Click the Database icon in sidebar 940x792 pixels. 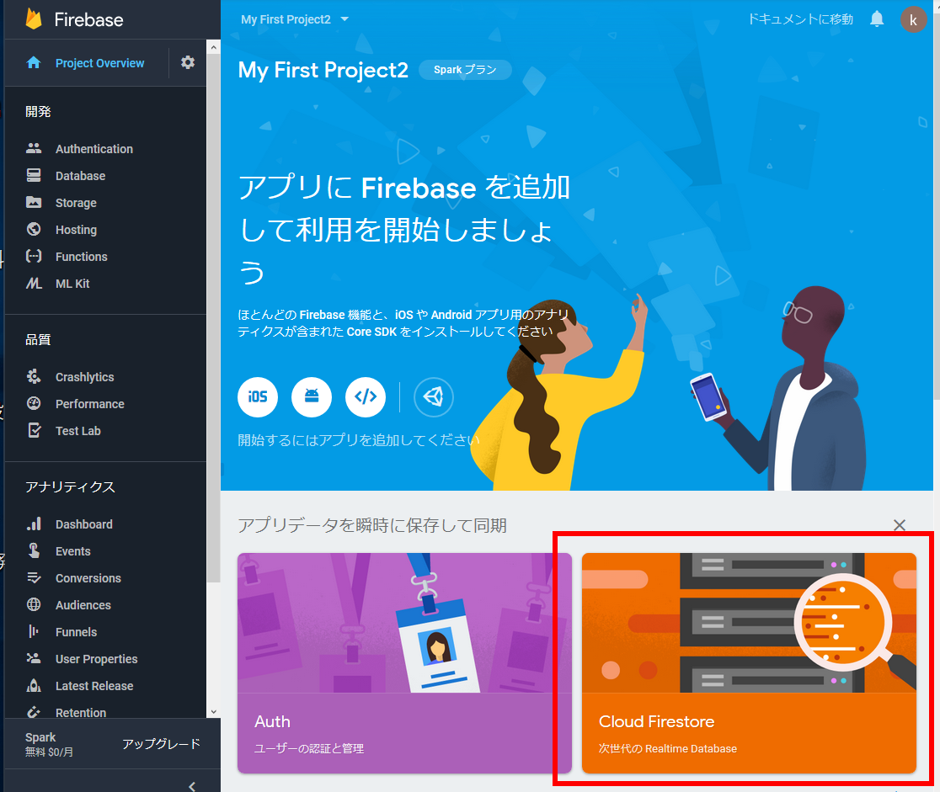coord(34,175)
